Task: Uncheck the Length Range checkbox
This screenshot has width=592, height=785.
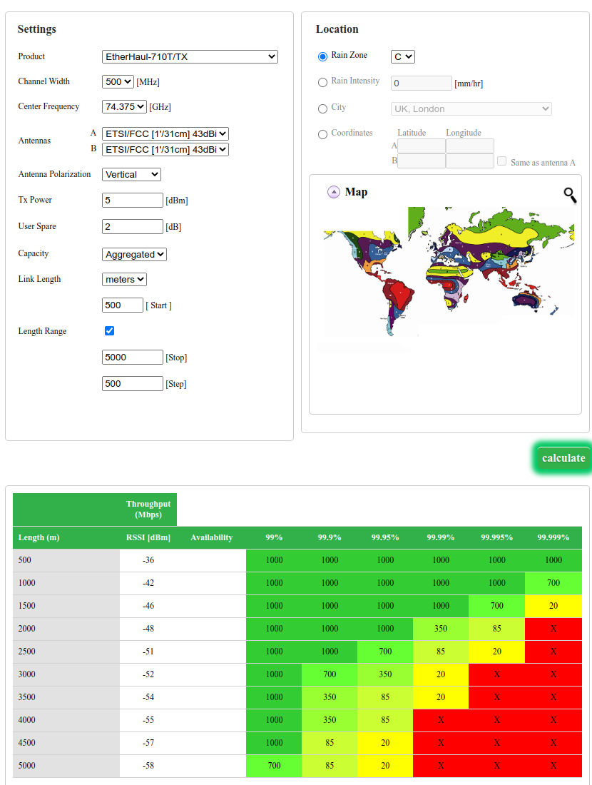Action: click(109, 331)
